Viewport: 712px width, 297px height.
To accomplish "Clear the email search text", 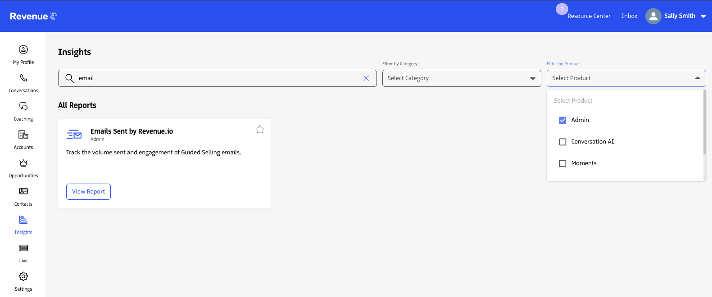I will click(x=366, y=78).
